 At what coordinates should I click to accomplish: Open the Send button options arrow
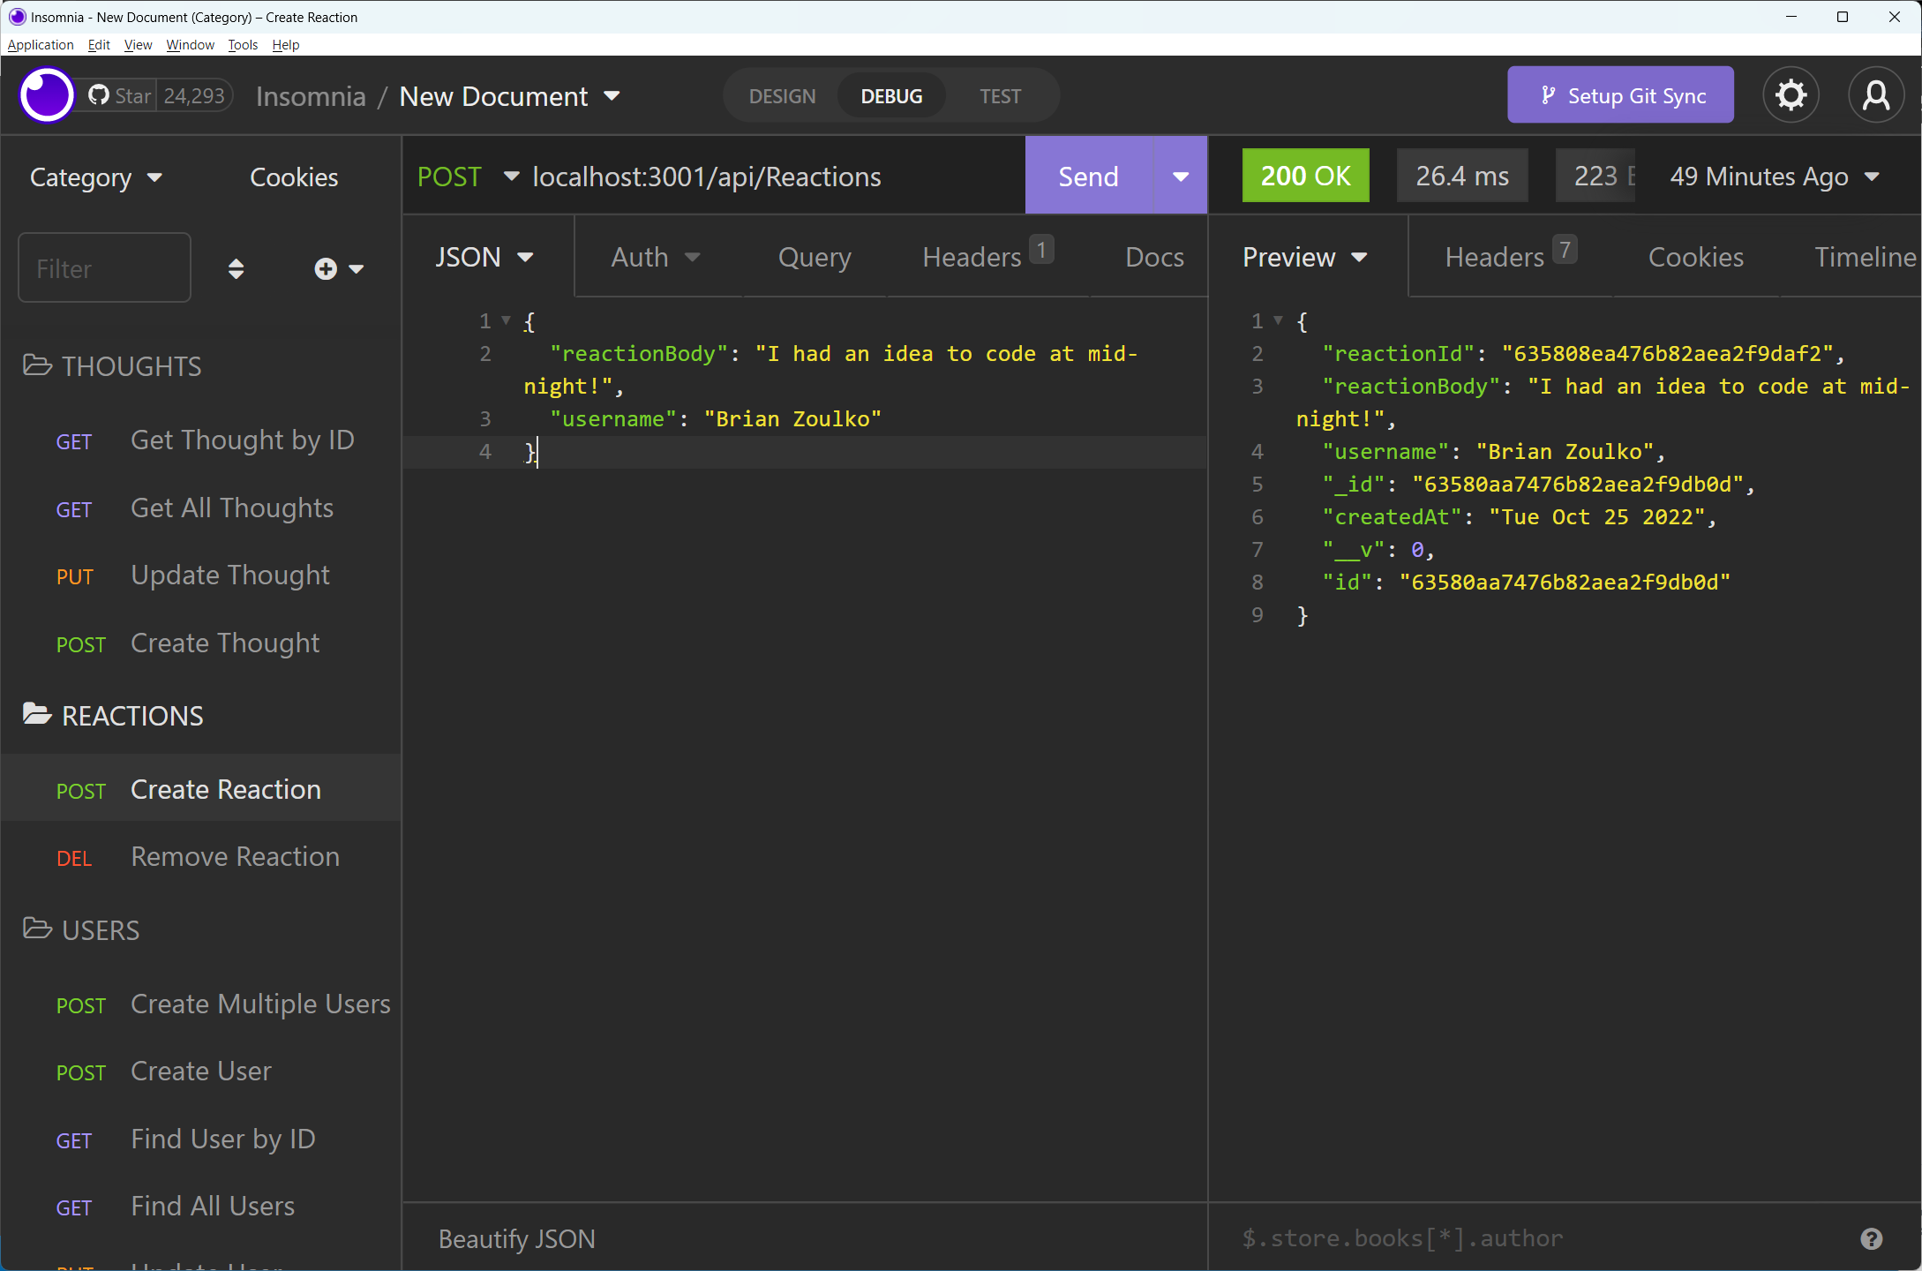(x=1180, y=176)
